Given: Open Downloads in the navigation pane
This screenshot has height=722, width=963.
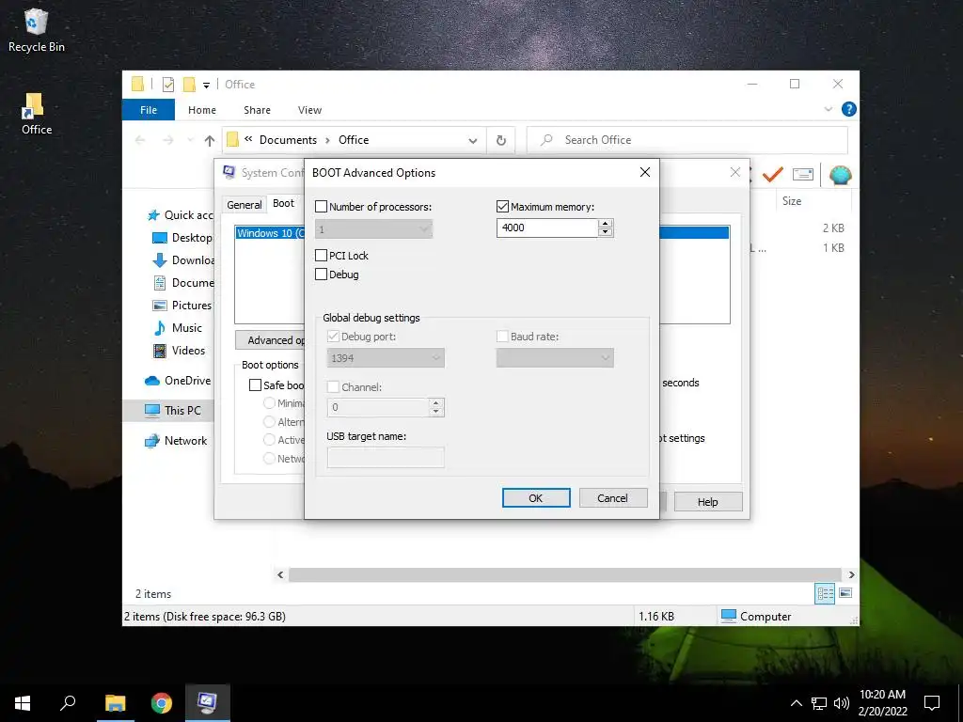Looking at the screenshot, I should pos(183,260).
